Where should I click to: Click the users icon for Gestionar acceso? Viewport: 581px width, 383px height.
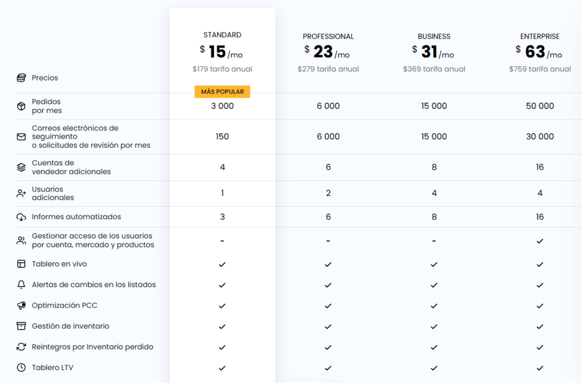click(21, 240)
